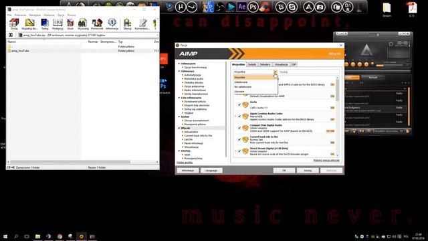Launch After Effects from the top dock
Image resolution: width=428 pixels, height=241 pixels.
(242, 7)
